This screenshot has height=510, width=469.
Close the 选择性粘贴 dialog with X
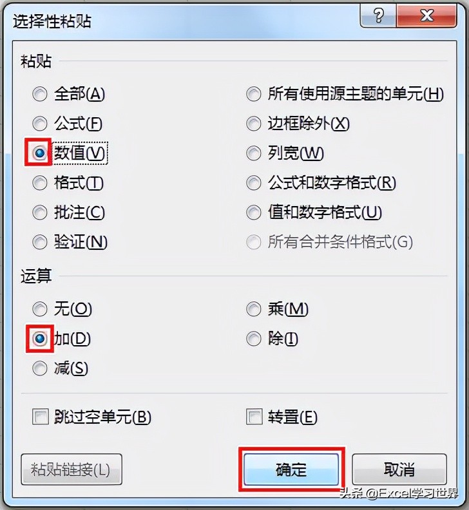(426, 15)
